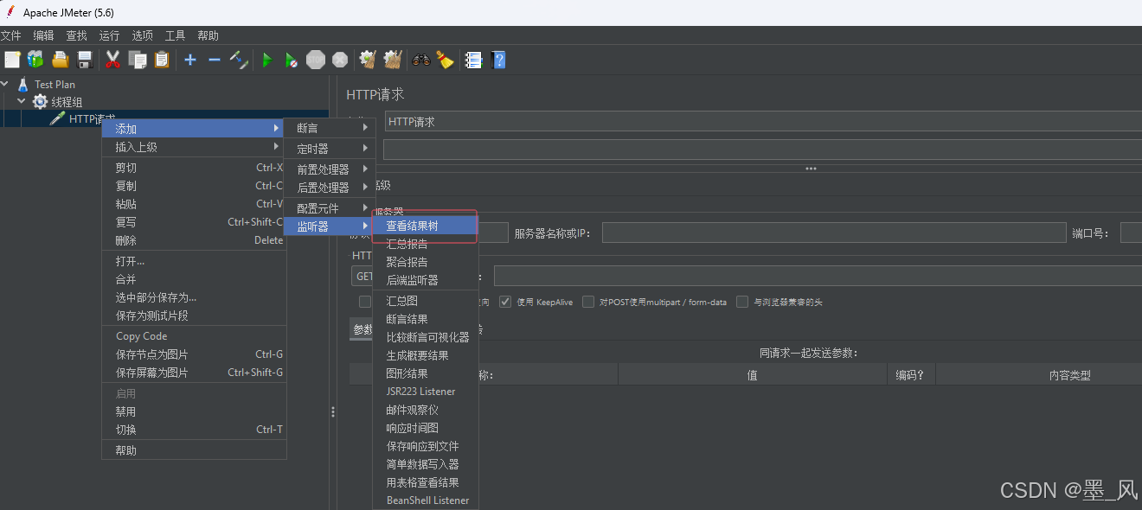Click the blue plus Expand All icon

coord(190,60)
